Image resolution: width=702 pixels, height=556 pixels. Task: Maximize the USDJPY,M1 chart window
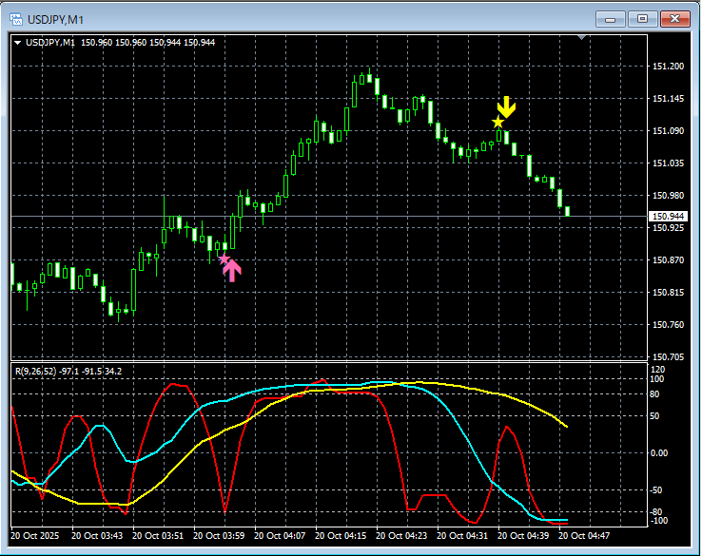tap(642, 18)
